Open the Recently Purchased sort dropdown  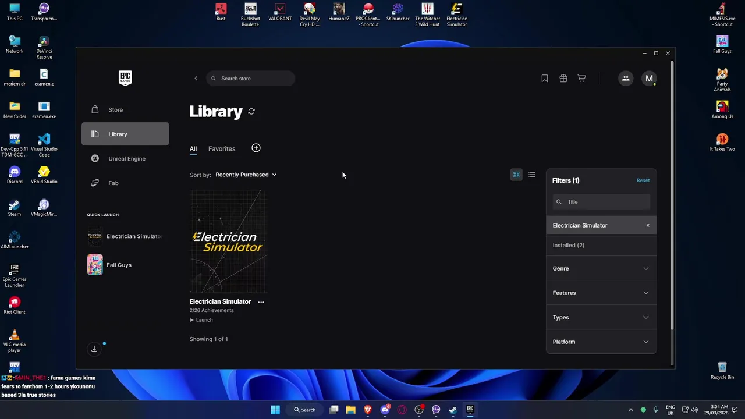point(246,175)
